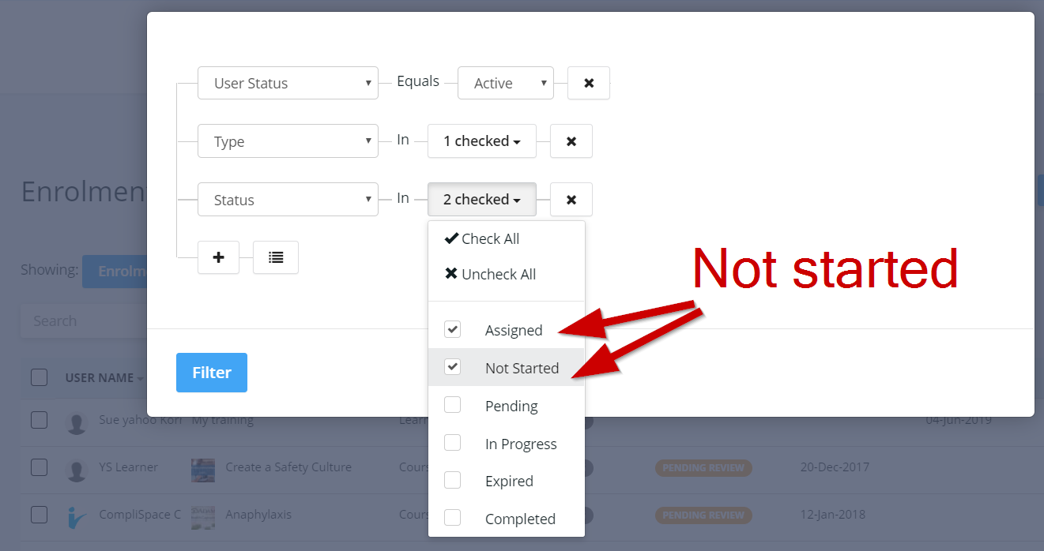Click the blue Filter button

tap(211, 372)
